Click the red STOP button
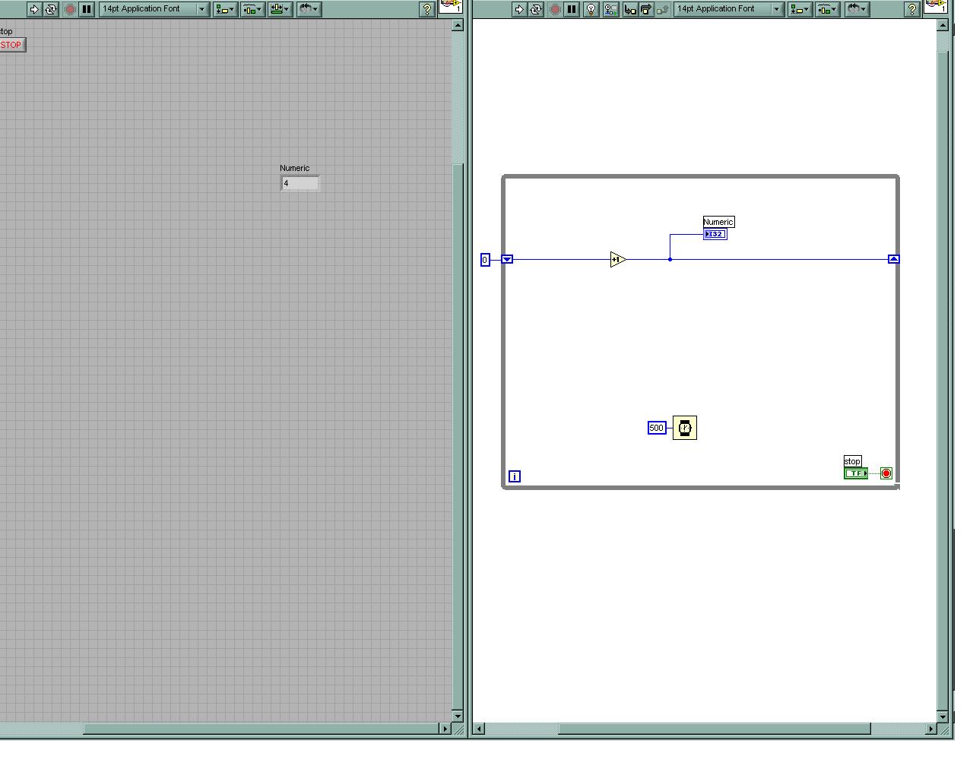This screenshot has height=778, width=973. 12,45
